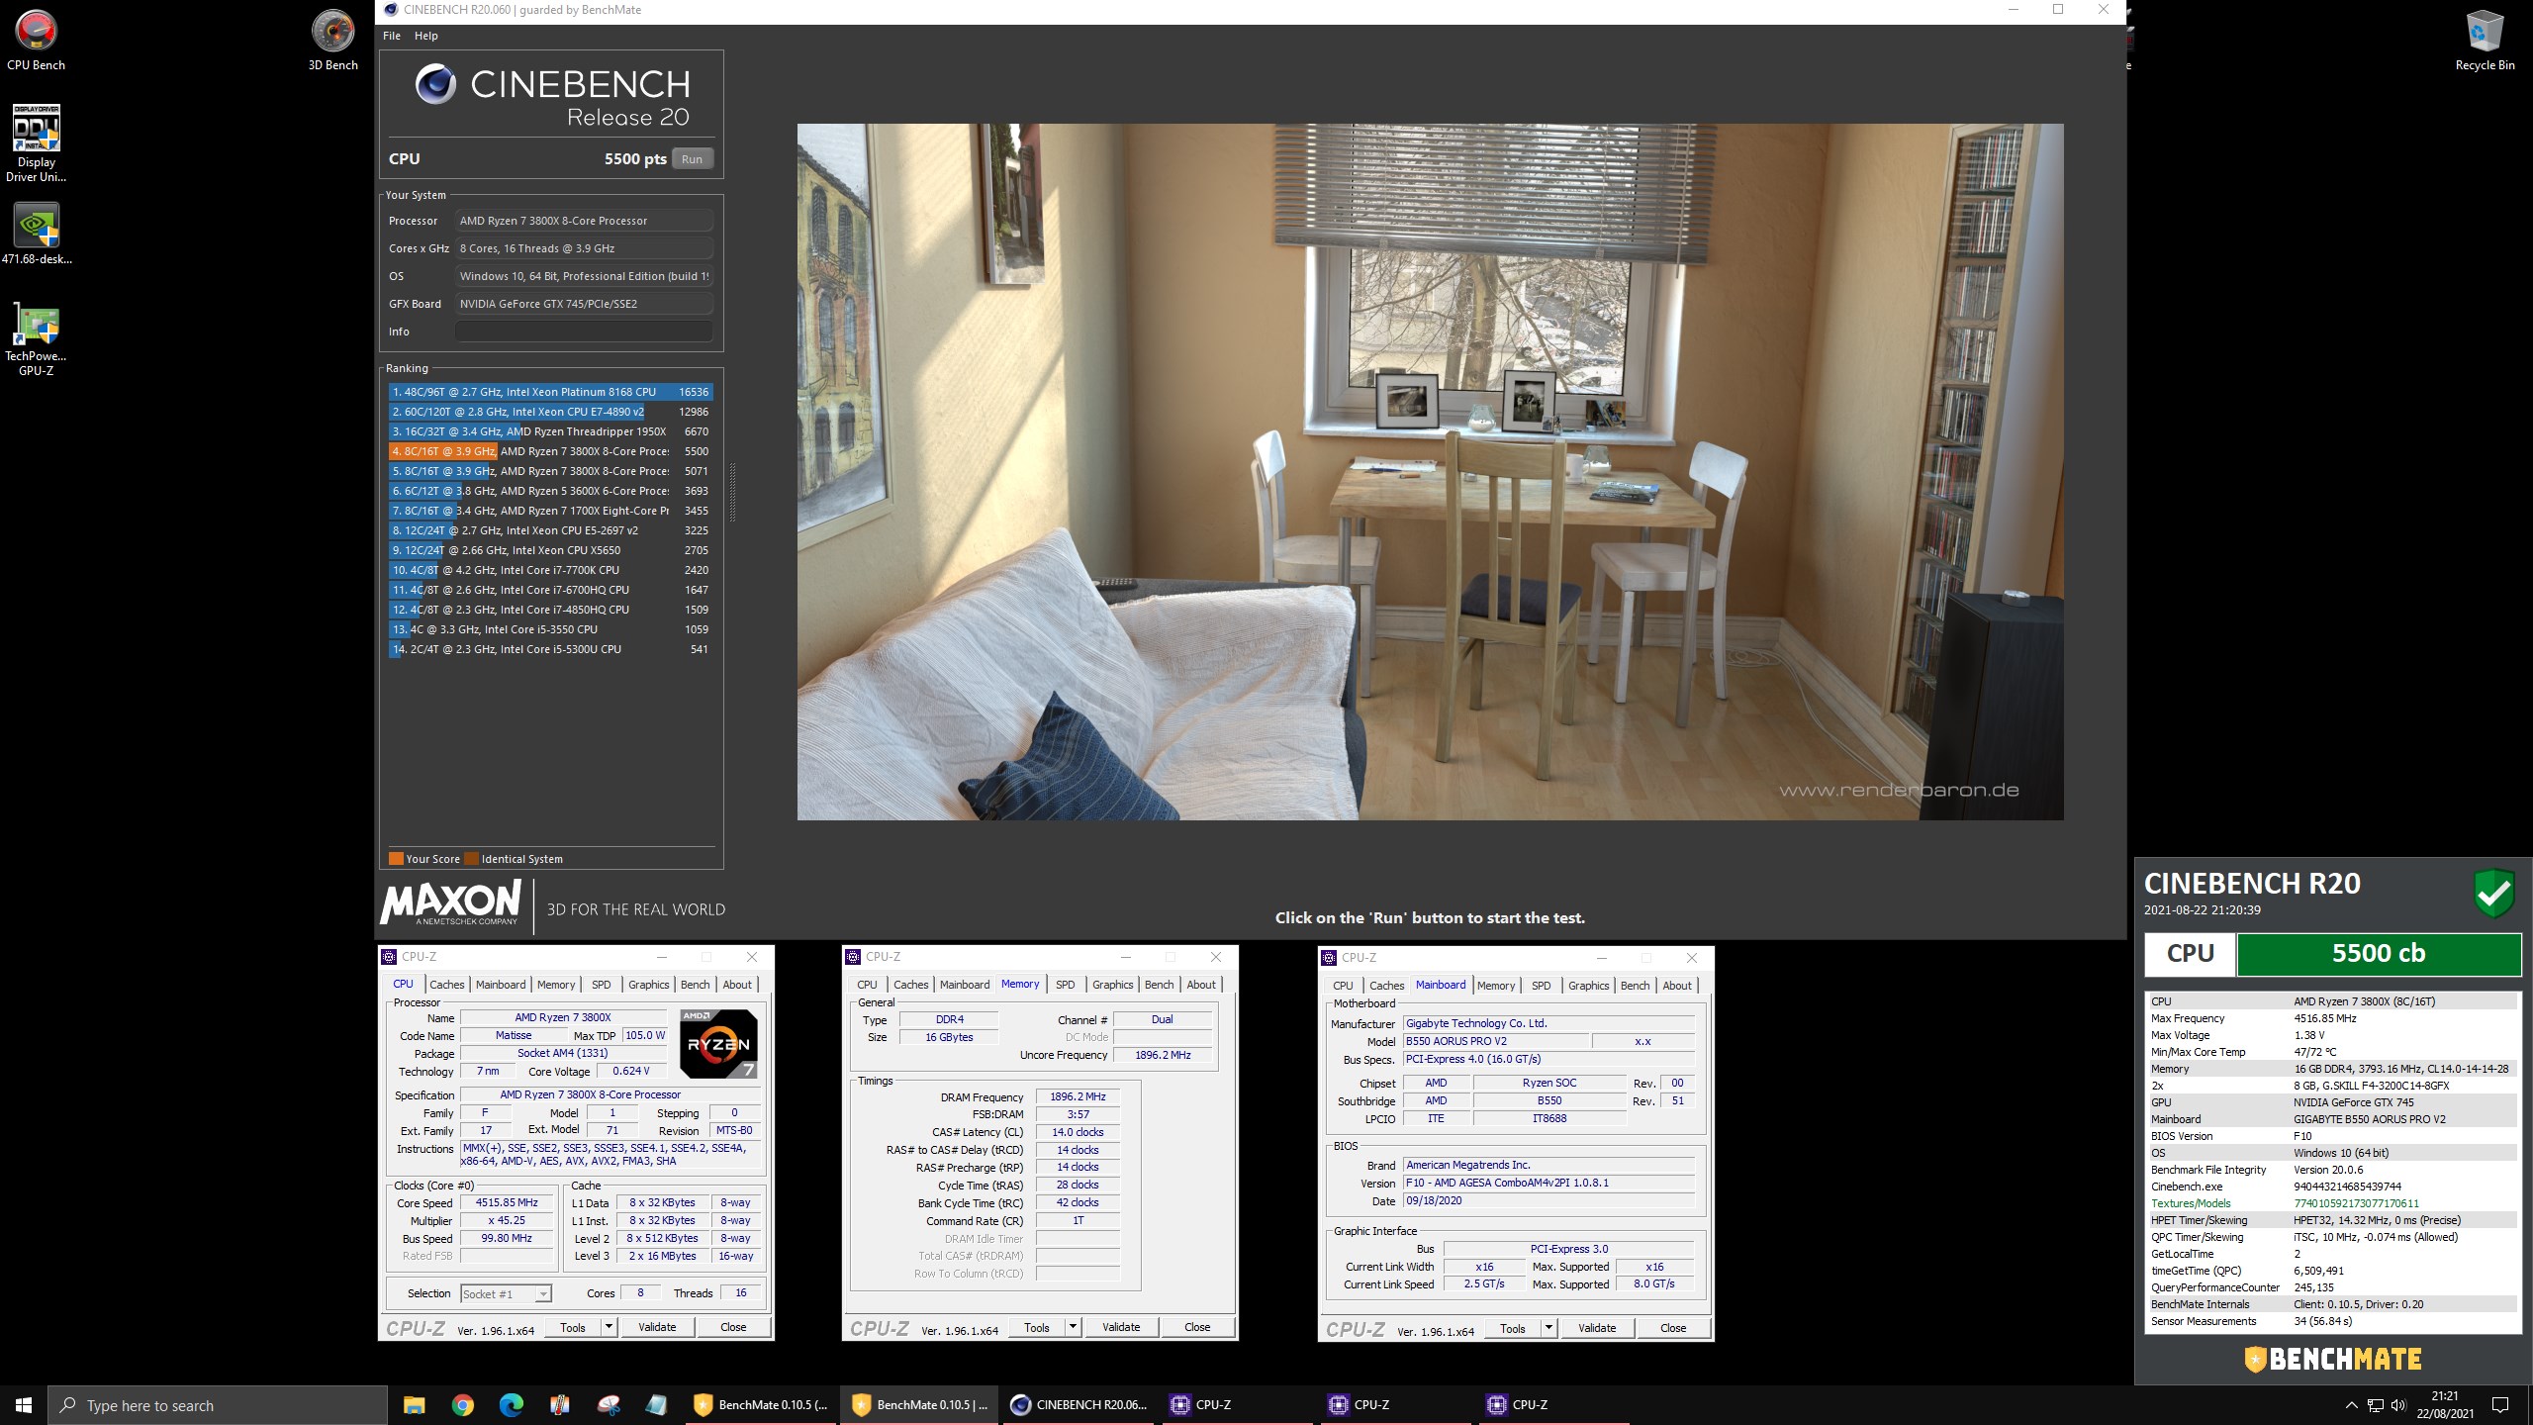Click Close button in Mainboard CPU-Z window
The image size is (2533, 1425).
coord(1673,1329)
